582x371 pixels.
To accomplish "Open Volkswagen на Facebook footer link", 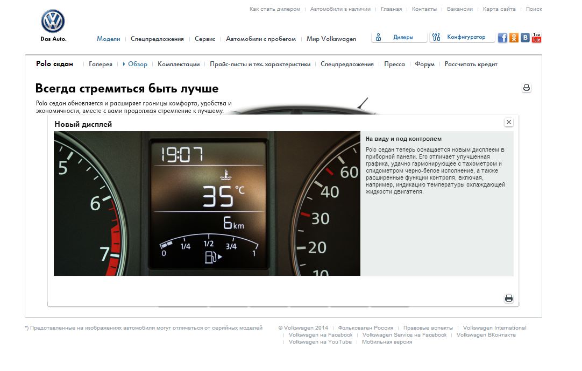I will click(321, 335).
